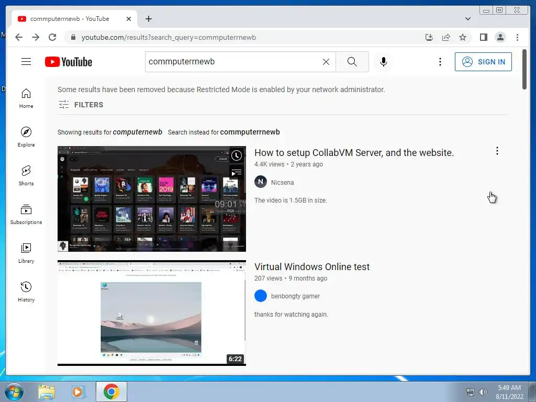
Task: Open the Windows Start menu
Action: point(14,392)
